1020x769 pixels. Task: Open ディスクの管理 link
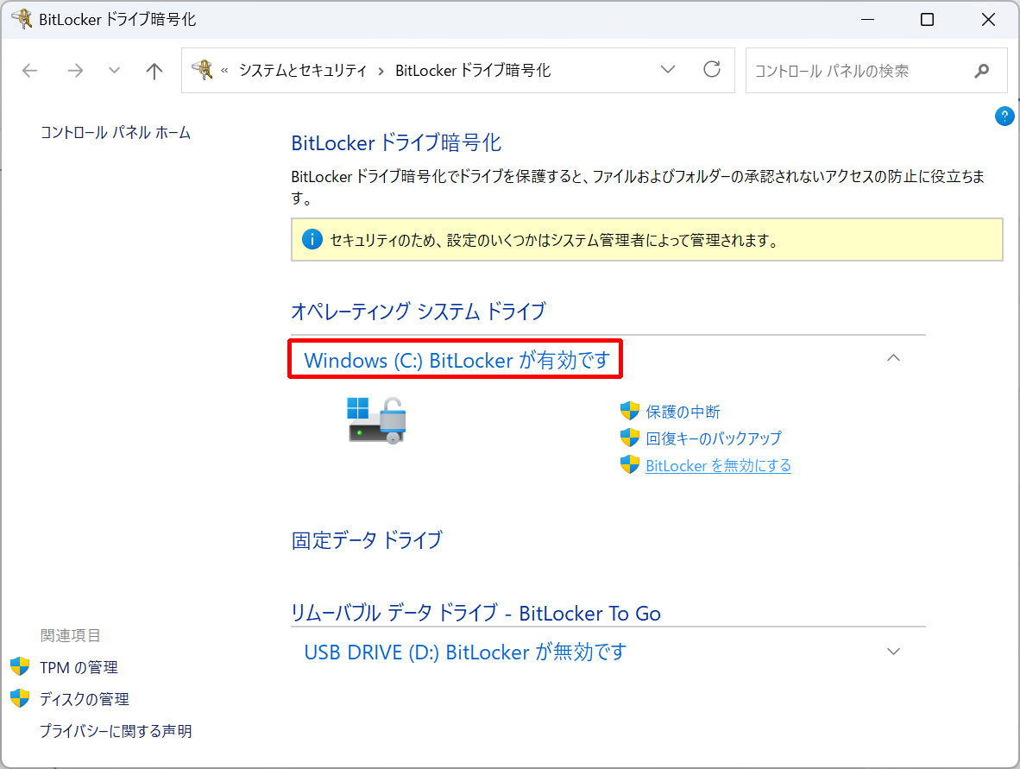tap(85, 699)
